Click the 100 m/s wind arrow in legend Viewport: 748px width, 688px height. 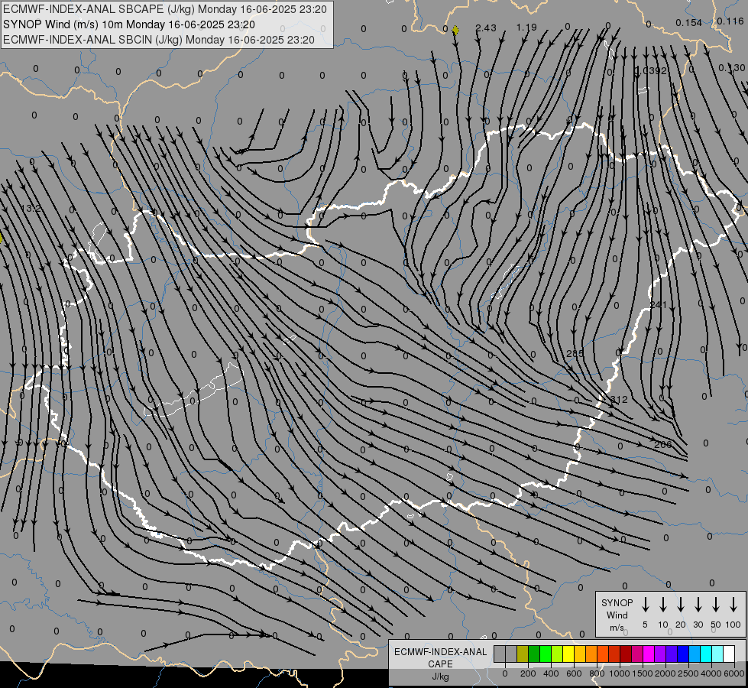click(x=733, y=605)
